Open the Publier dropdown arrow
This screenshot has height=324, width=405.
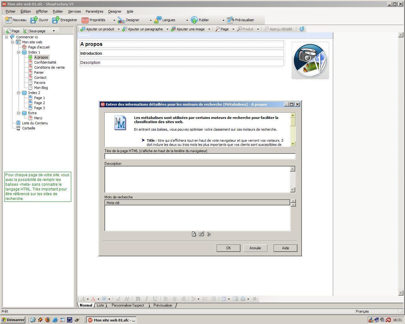[223, 20]
